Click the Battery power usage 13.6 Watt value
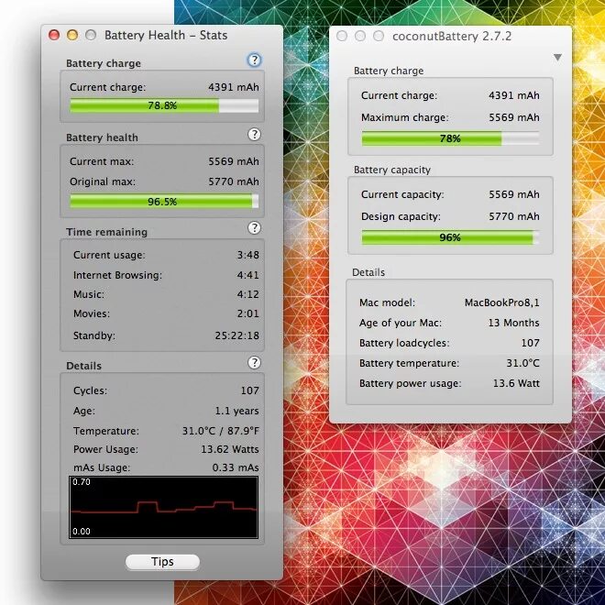605x605 pixels. (516, 383)
